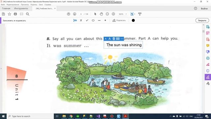Image resolution: width=211 pixels, height=119 pixels.
Task: Click inside 'The sun was shining' text box
Action: pos(123,45)
